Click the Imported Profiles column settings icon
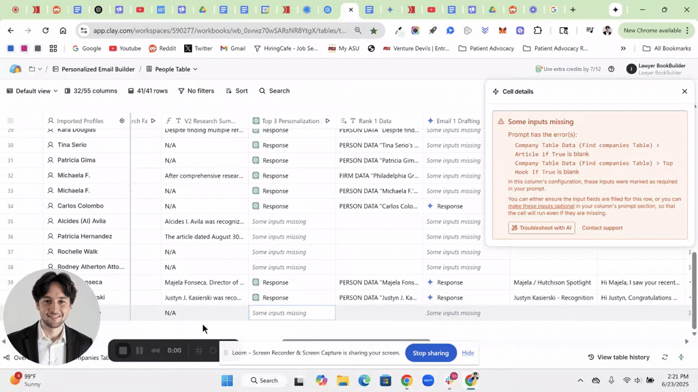This screenshot has height=392, width=698. point(122,121)
